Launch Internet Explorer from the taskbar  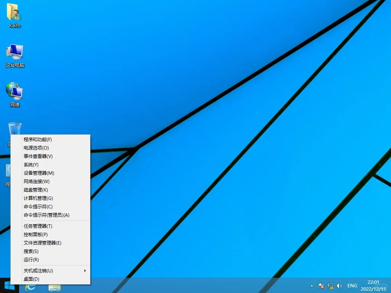31,287
